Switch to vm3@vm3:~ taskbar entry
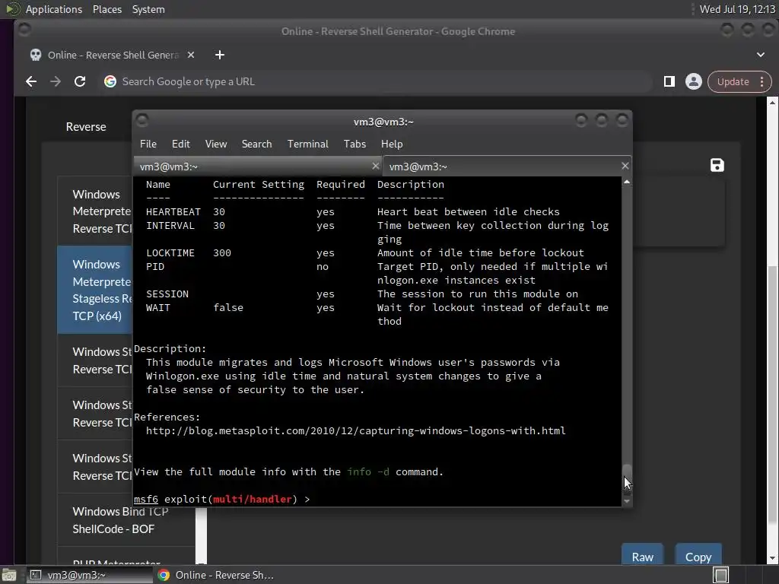 point(88,575)
